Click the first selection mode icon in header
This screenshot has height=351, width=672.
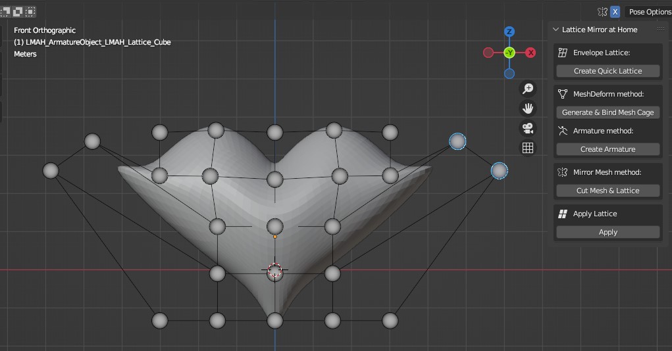5,12
